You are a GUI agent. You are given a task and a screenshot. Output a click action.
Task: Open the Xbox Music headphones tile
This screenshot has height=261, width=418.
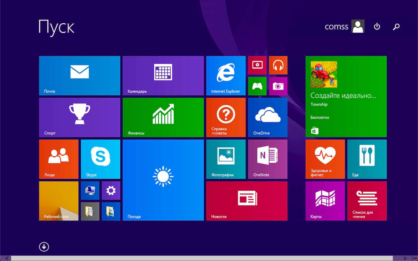pos(278,65)
